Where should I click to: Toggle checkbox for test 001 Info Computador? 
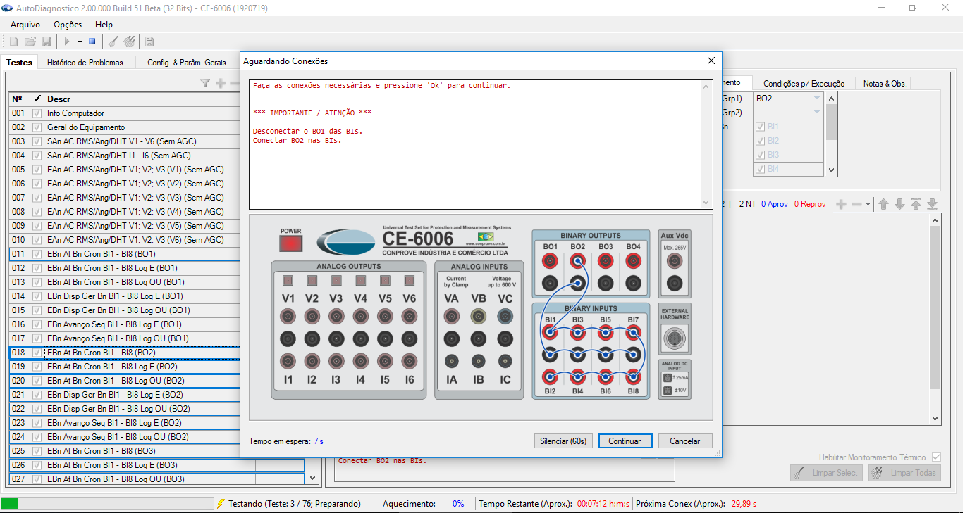click(x=37, y=113)
